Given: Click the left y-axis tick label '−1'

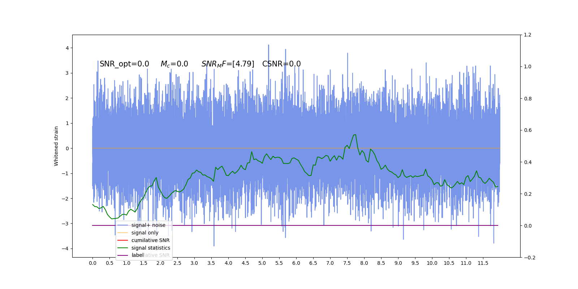Looking at the screenshot, I should [65, 173].
